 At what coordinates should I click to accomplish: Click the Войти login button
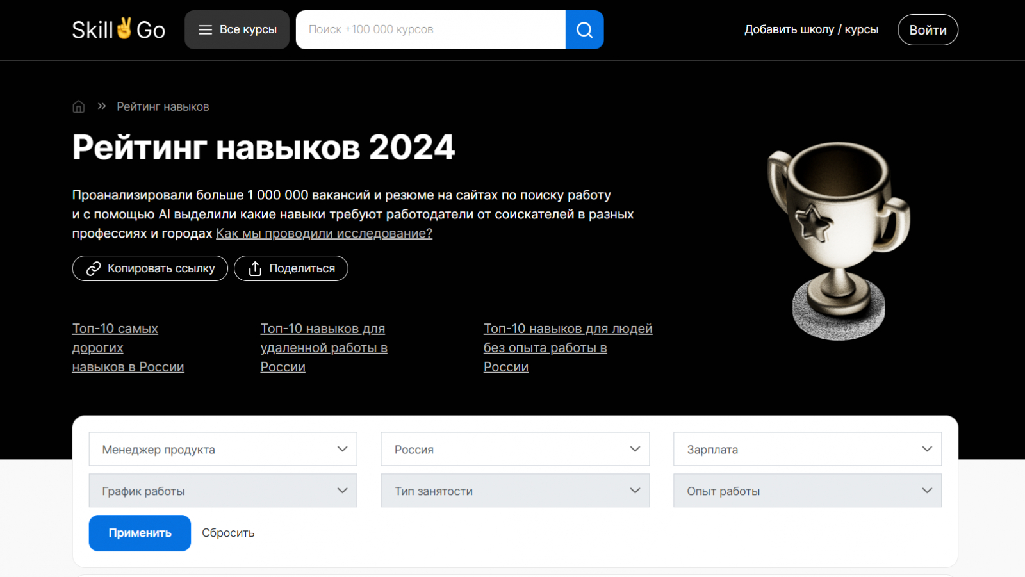(x=928, y=30)
